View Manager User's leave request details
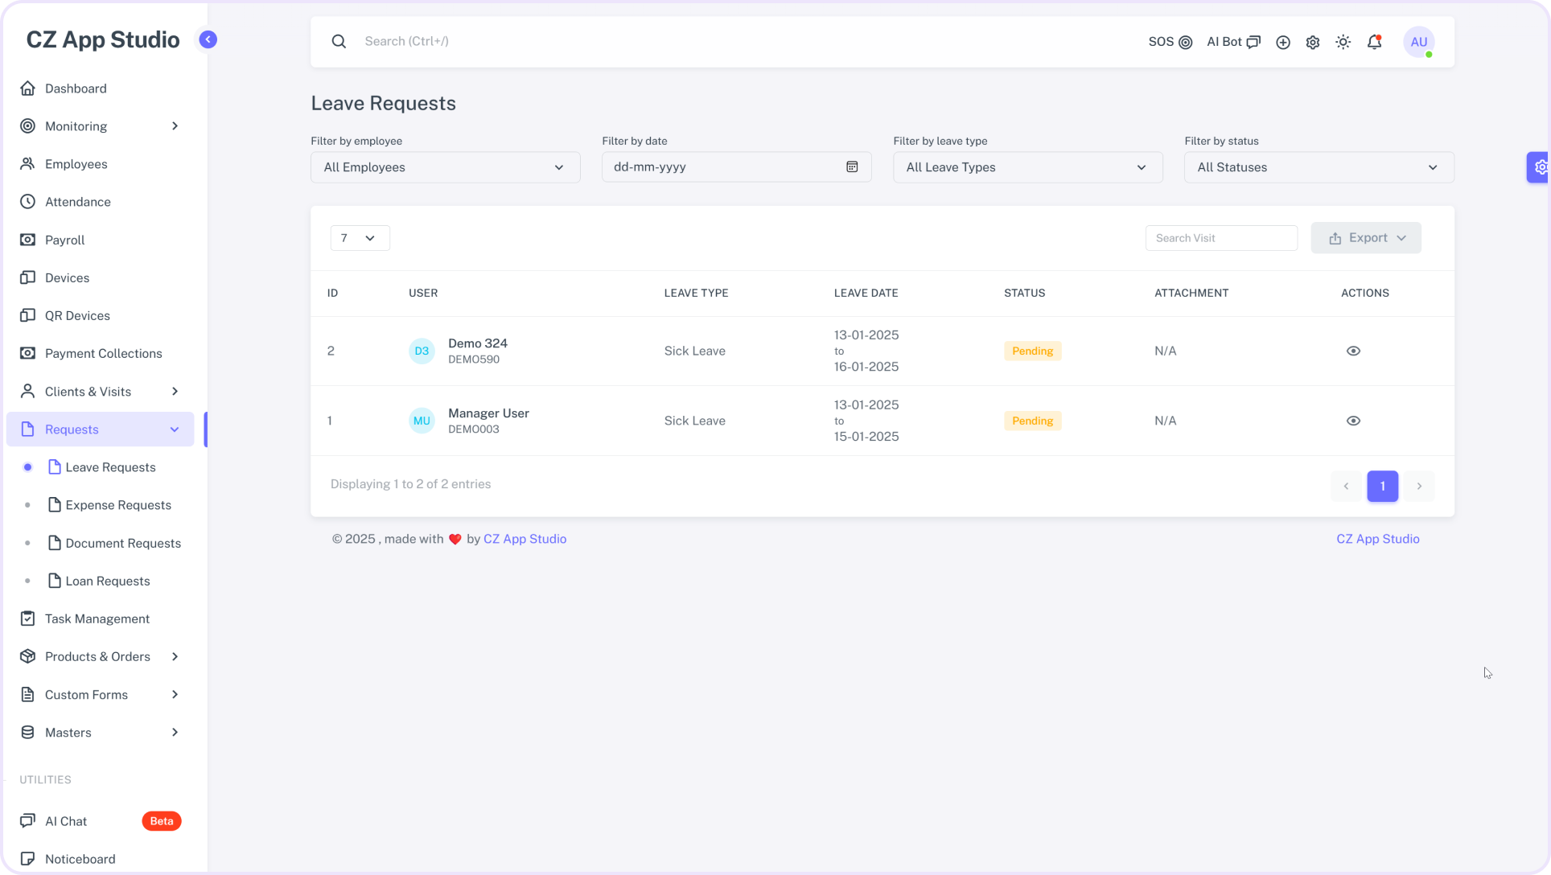Viewport: 1551px width, 875px height. [1353, 420]
